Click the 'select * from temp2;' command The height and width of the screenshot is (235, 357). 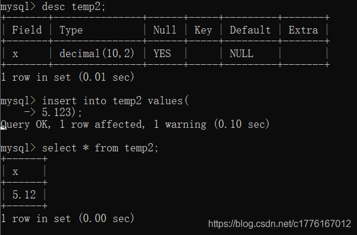click(100, 148)
